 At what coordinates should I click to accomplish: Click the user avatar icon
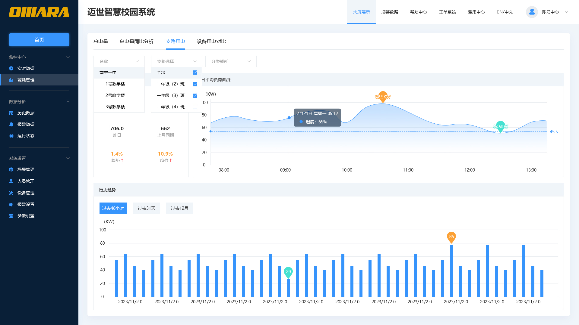(532, 12)
